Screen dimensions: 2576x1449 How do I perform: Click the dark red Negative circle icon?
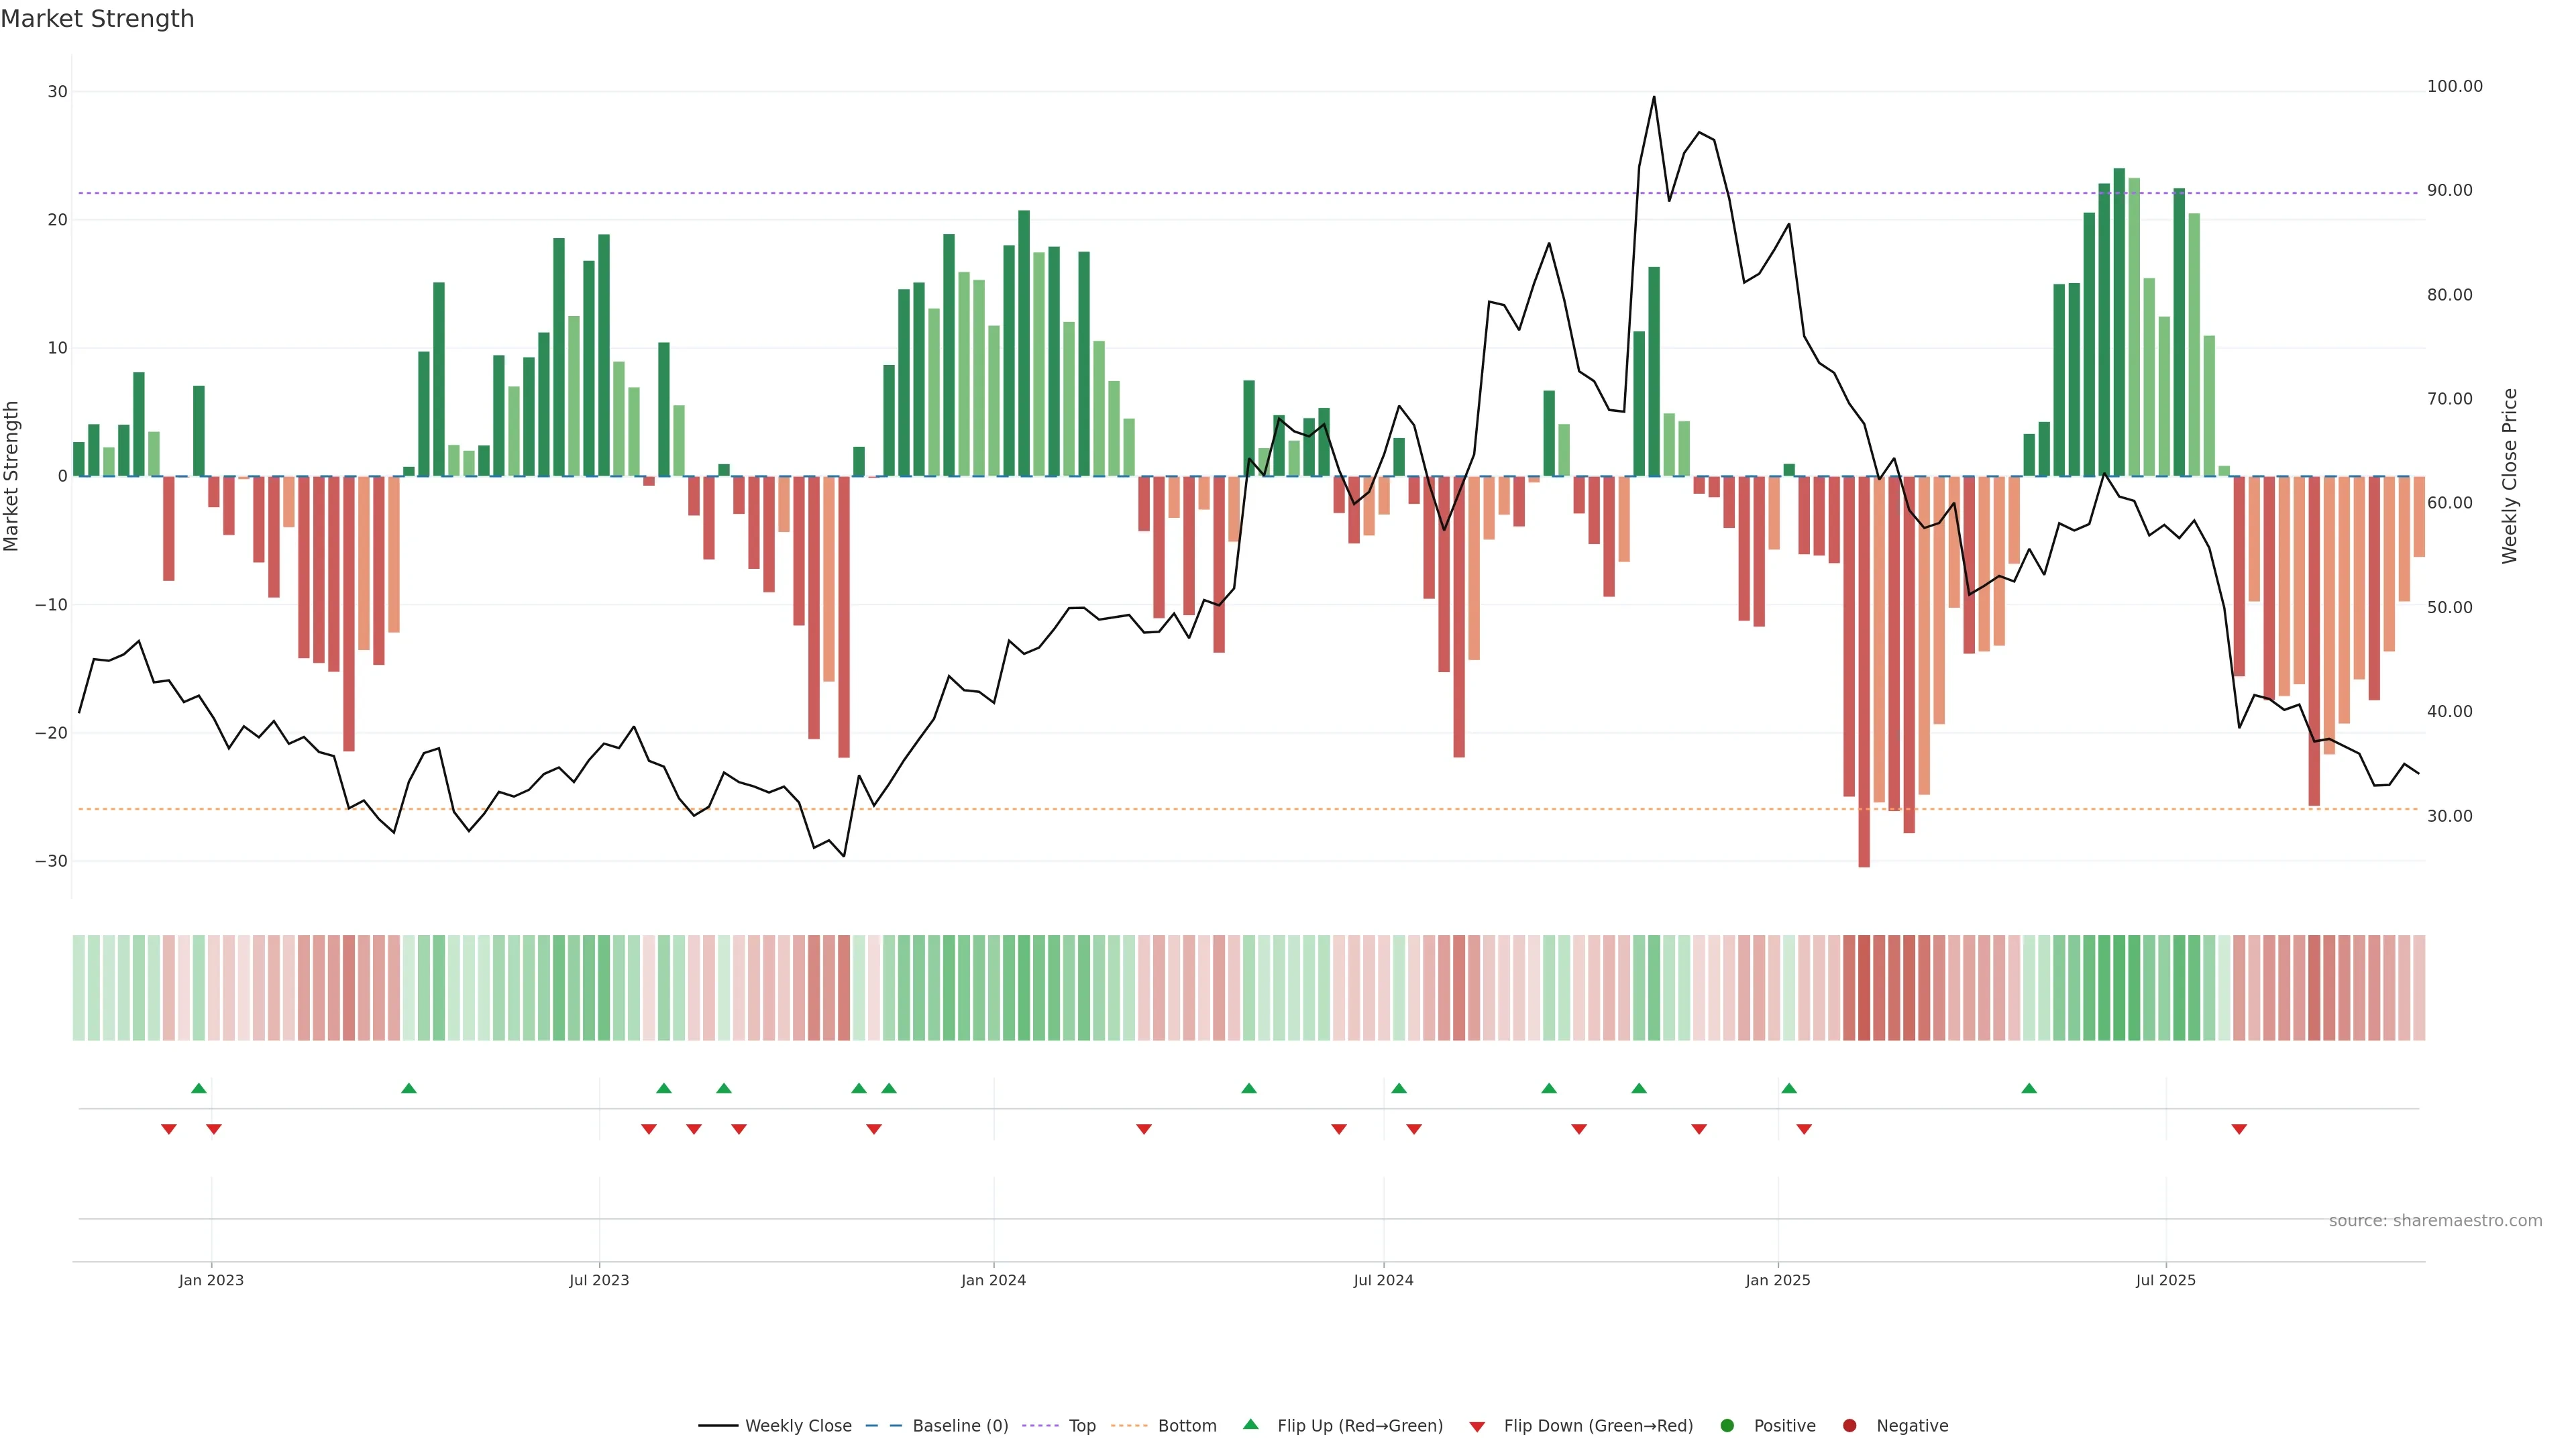click(x=1849, y=1425)
